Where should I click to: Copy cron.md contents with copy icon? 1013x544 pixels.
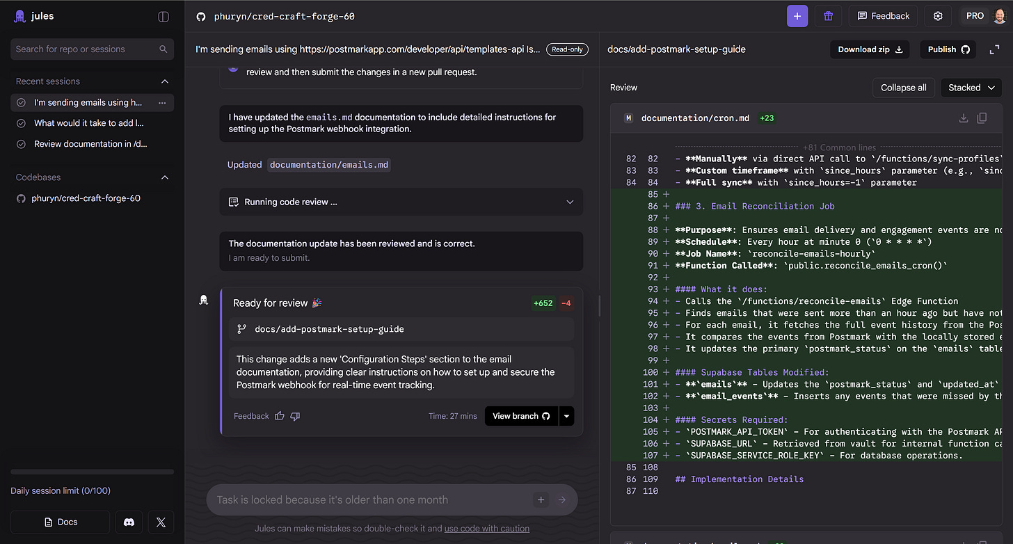982,118
